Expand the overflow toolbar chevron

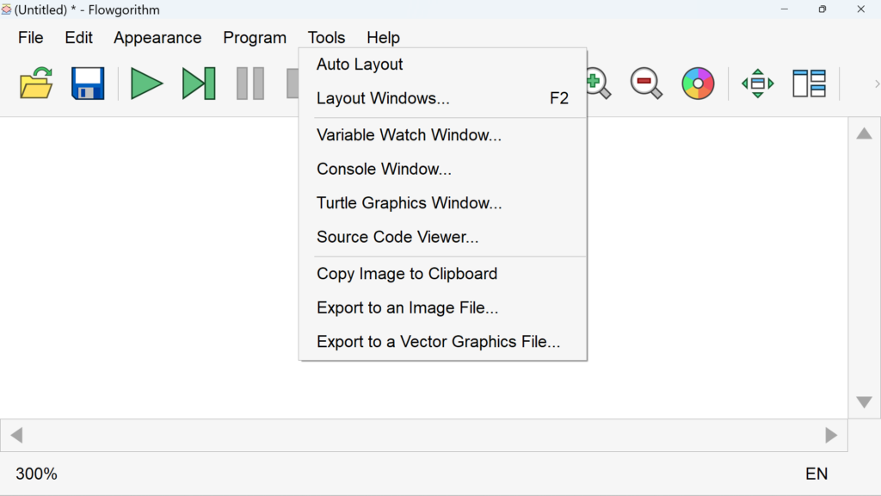click(876, 84)
